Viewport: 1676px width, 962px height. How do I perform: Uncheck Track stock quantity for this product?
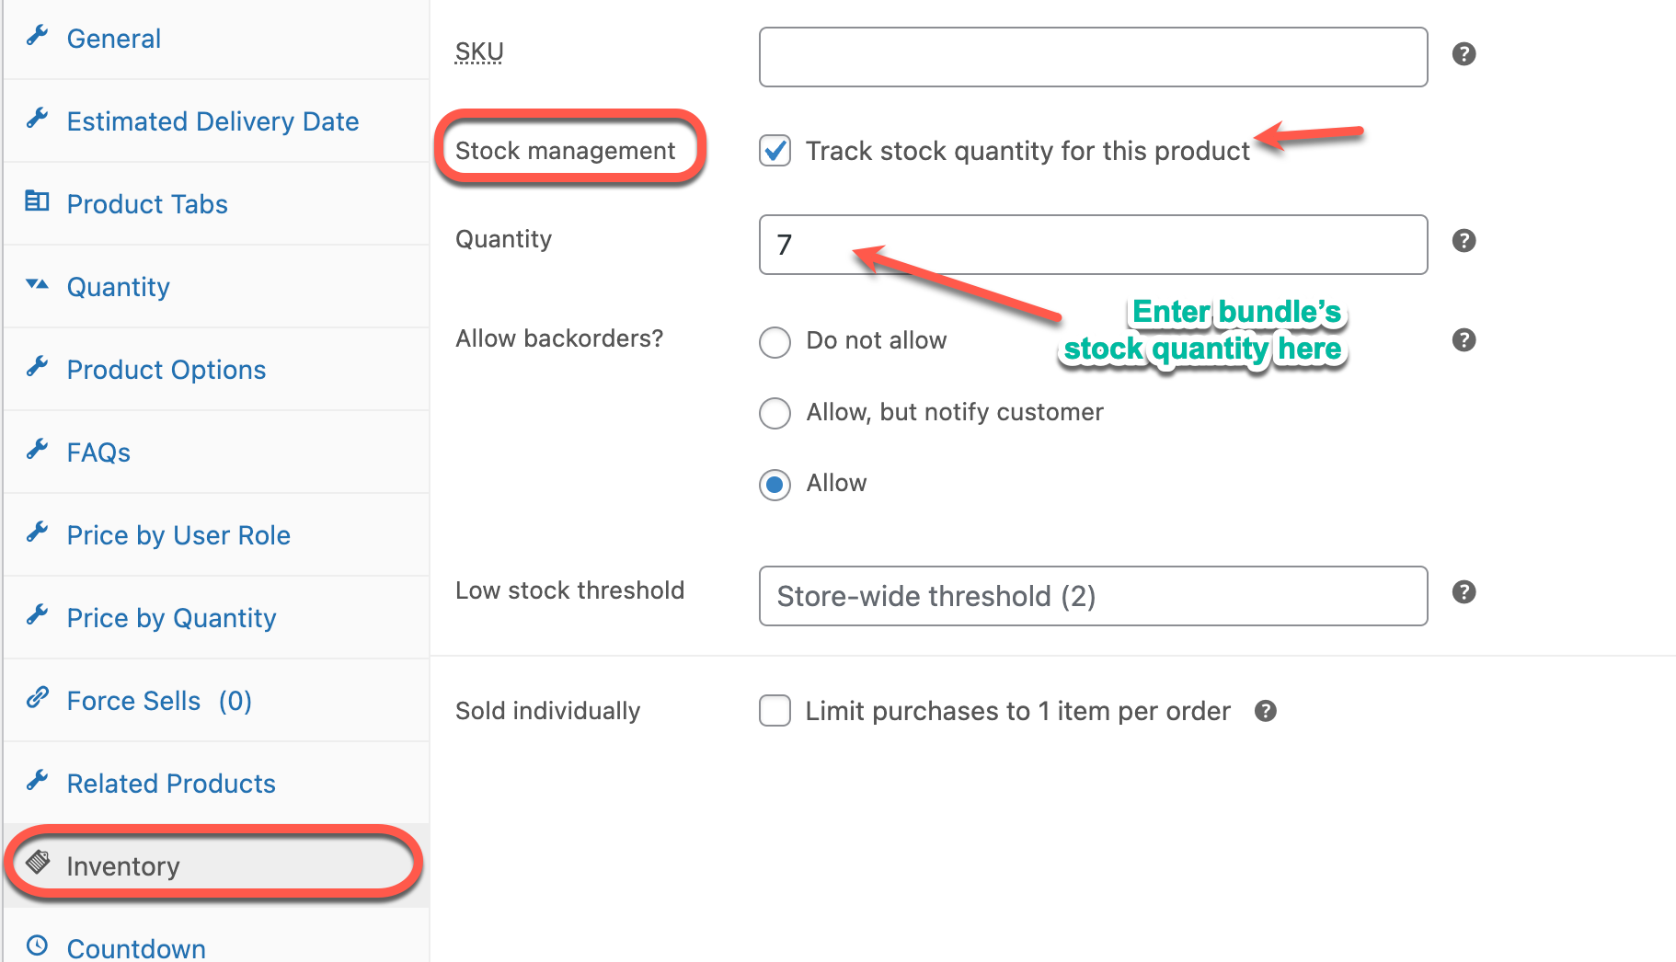click(775, 150)
